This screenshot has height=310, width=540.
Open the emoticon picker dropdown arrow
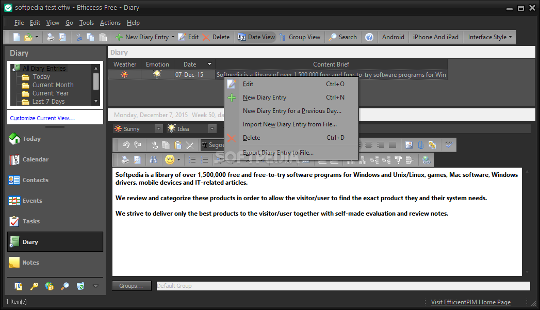178,160
